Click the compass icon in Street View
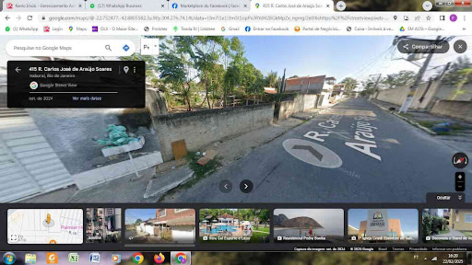472x265 pixels. click(x=460, y=160)
